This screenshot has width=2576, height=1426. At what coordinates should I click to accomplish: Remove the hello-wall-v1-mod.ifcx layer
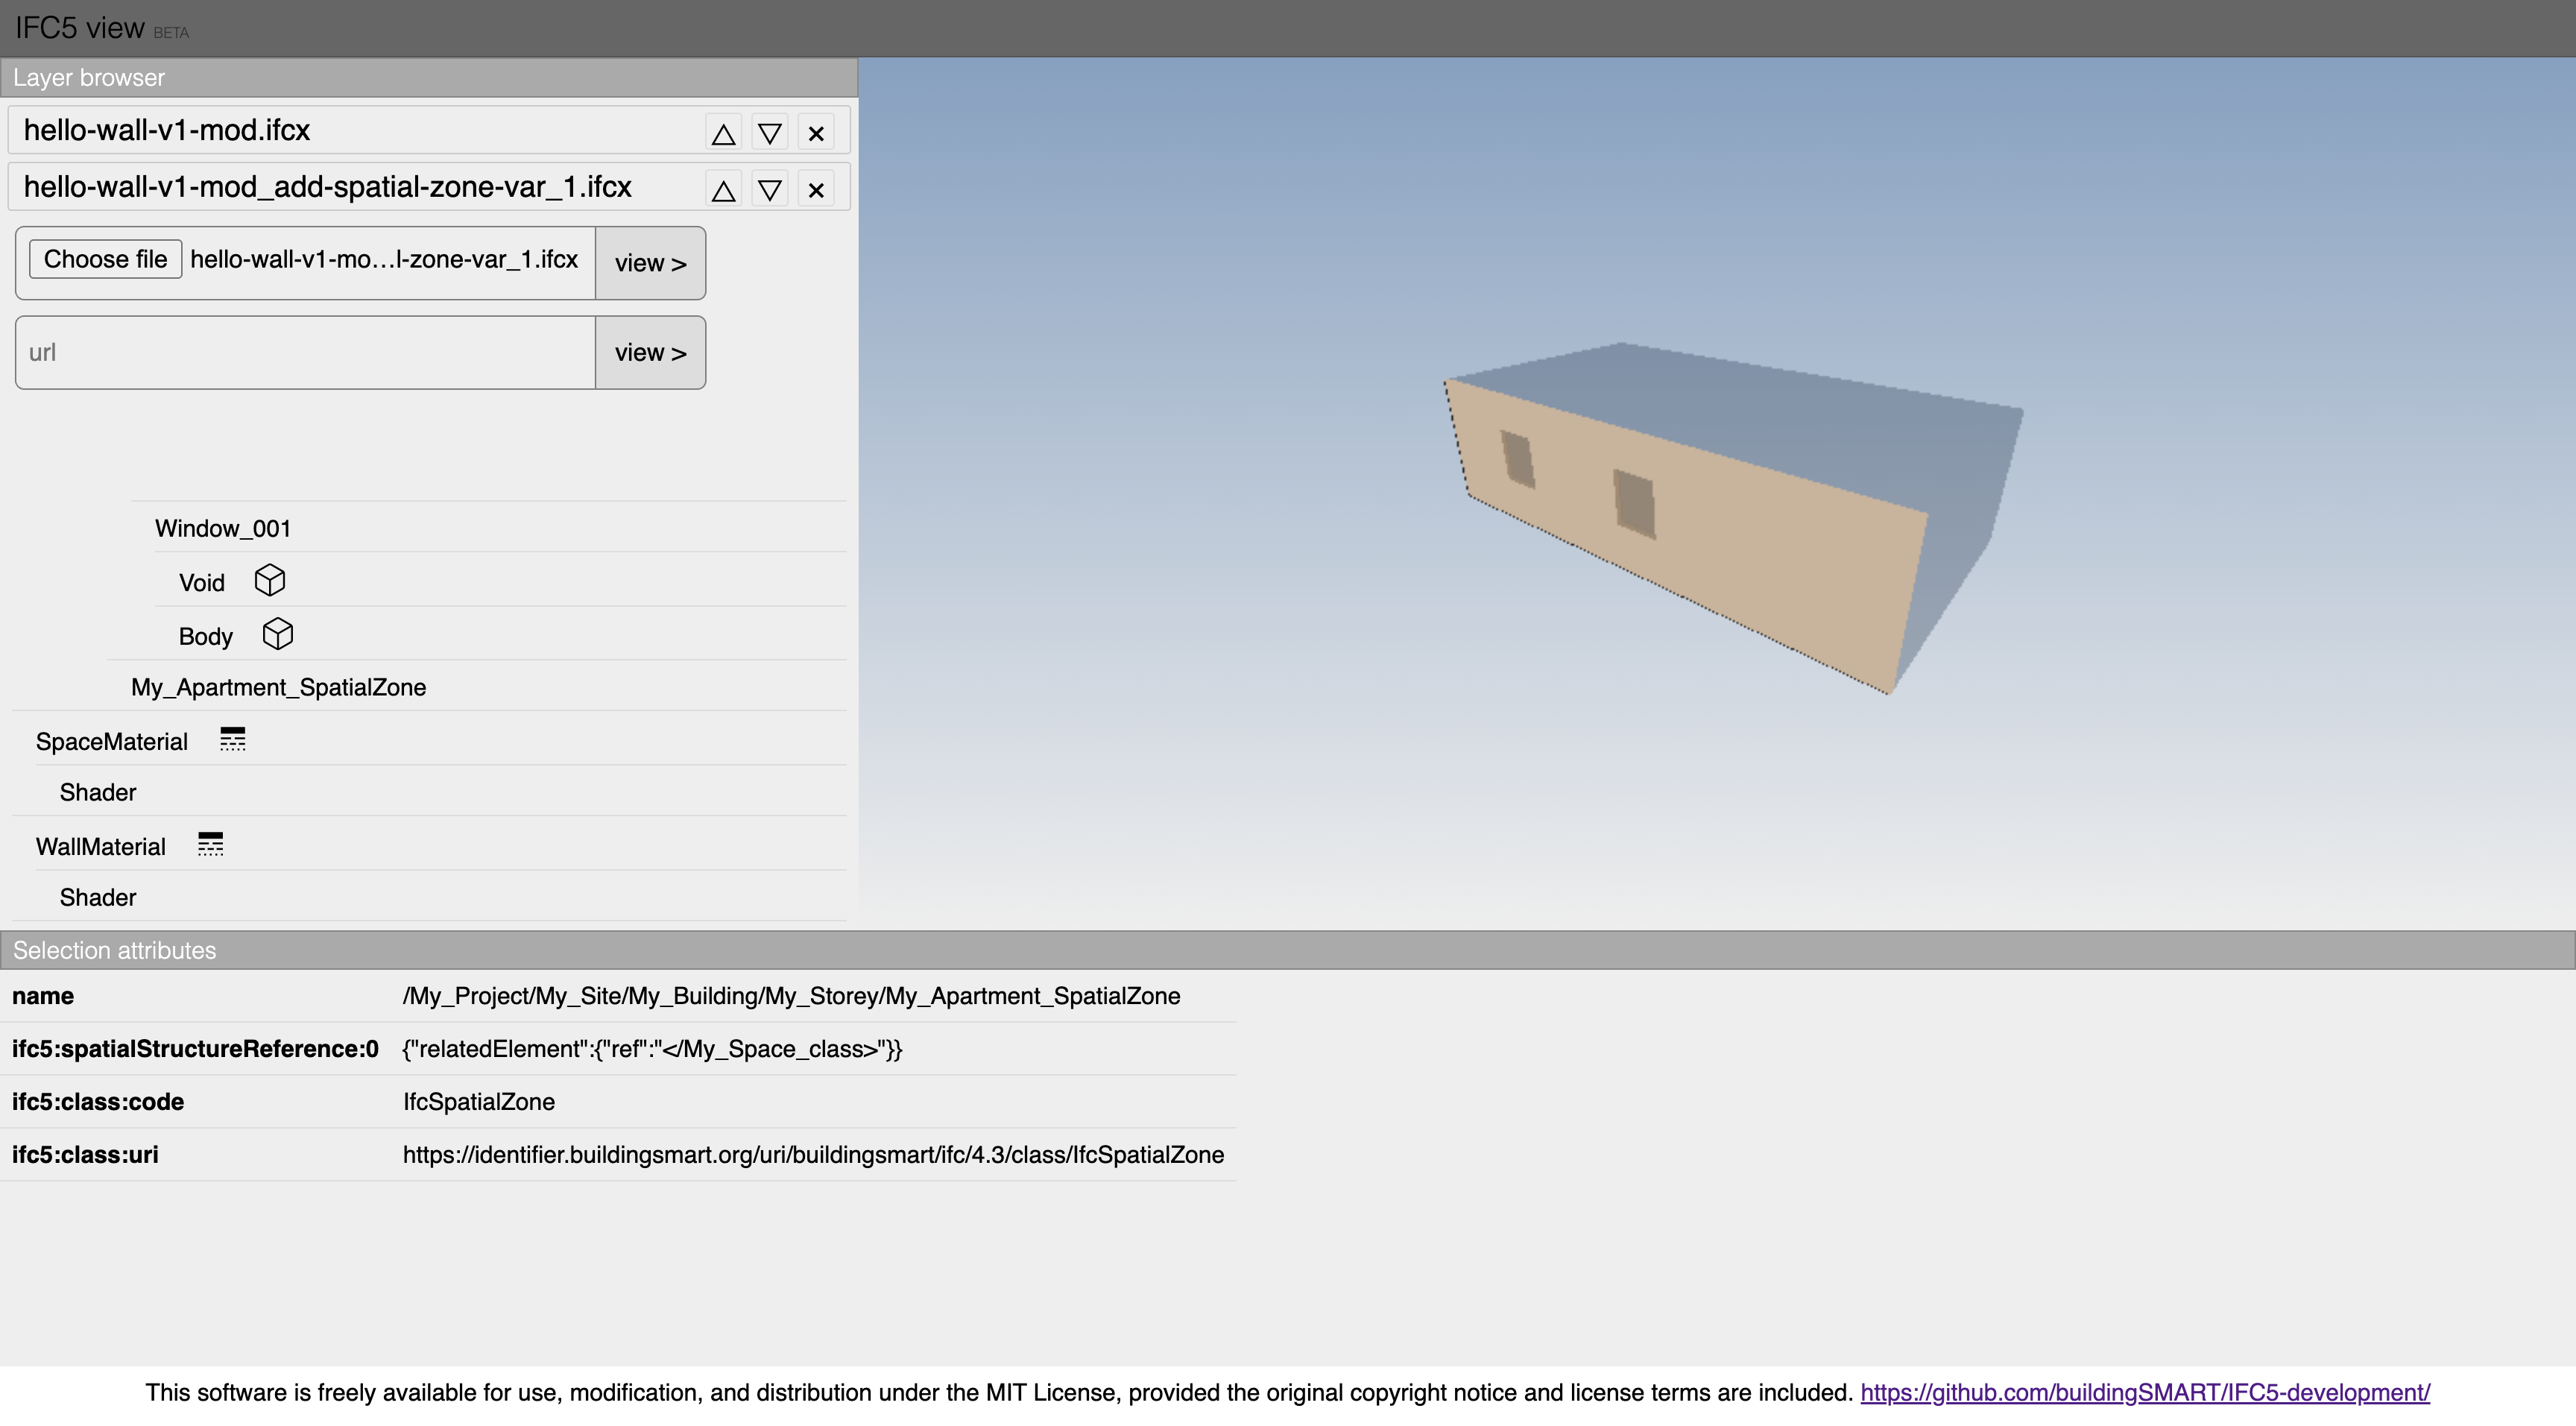click(816, 132)
